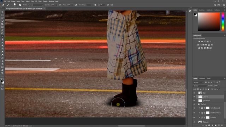The image size is (226, 127).
Task: Hide Layer 1 visibility eye
Action: point(194,97)
